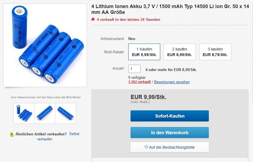This screenshot has width=253, height=162.
Task: Add item via In den Warenkorb button
Action: click(x=170, y=133)
